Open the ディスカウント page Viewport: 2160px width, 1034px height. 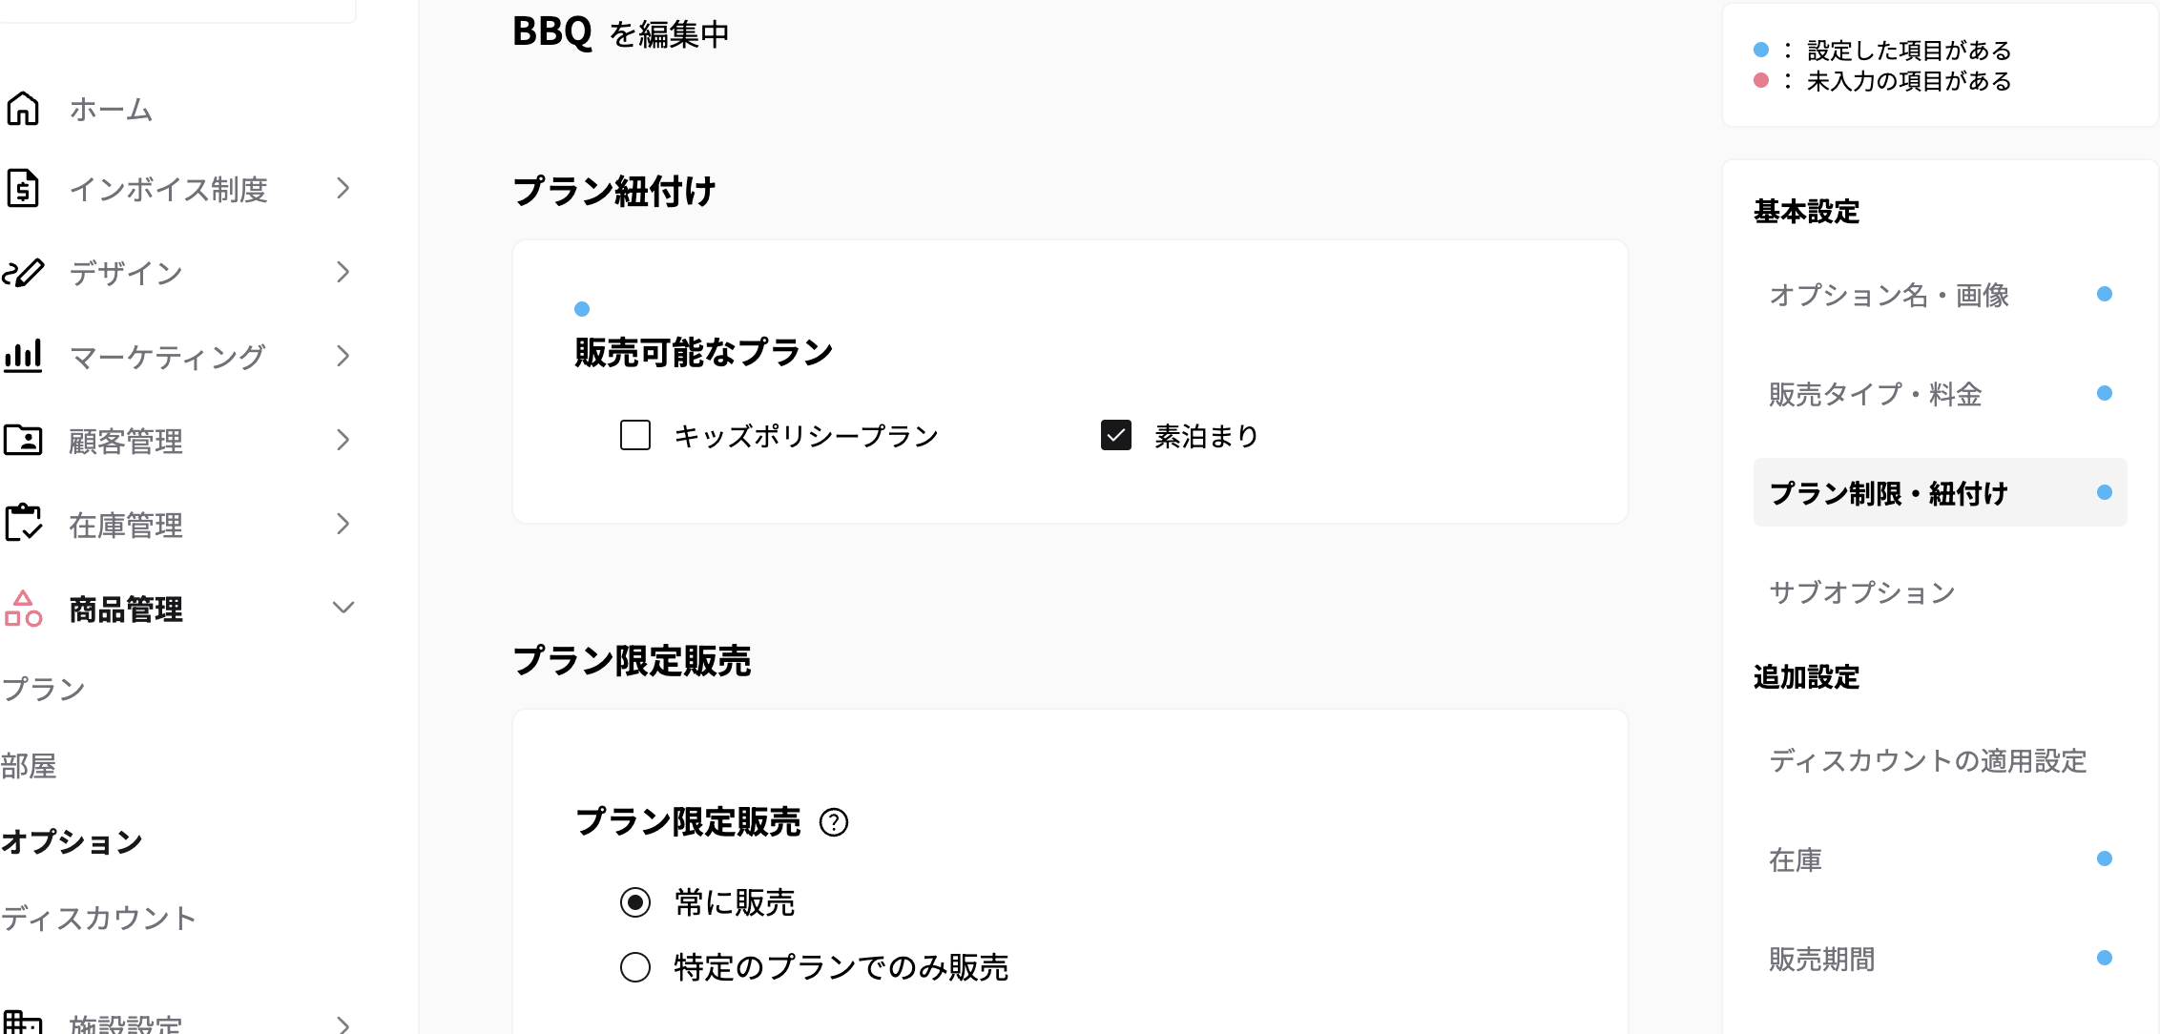(x=98, y=918)
